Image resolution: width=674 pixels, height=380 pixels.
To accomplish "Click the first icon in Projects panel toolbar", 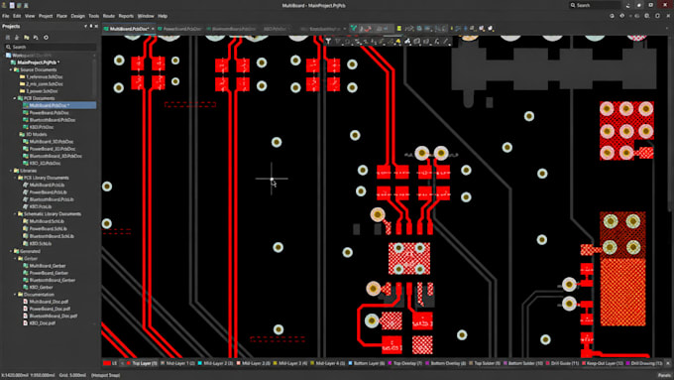I will pos(8,38).
